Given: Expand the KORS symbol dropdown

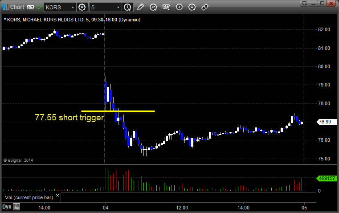Looking at the screenshot, I should point(73,7).
